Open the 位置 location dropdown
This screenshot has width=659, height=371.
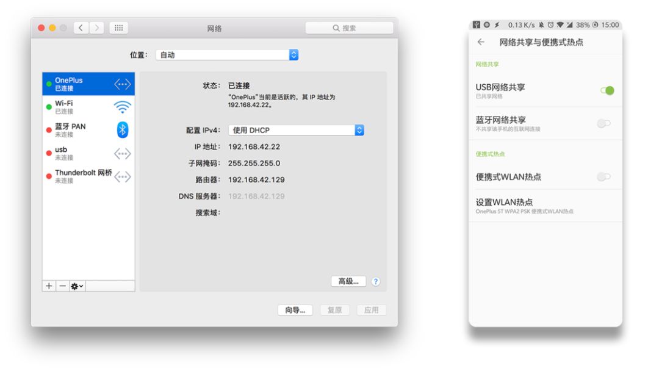[227, 55]
